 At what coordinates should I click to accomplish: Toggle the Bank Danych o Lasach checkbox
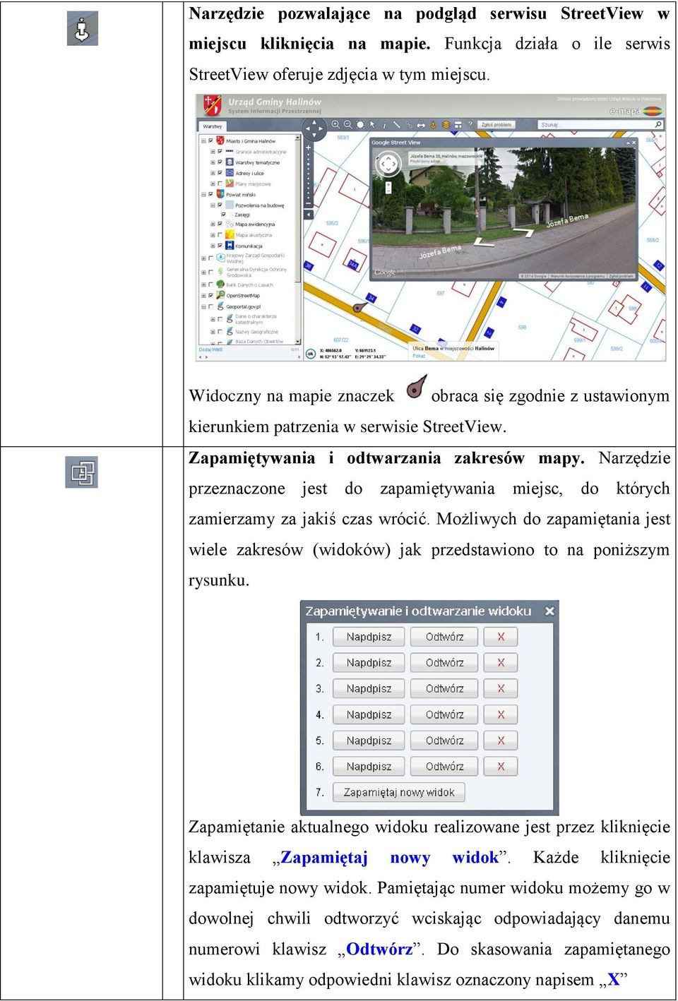(210, 284)
